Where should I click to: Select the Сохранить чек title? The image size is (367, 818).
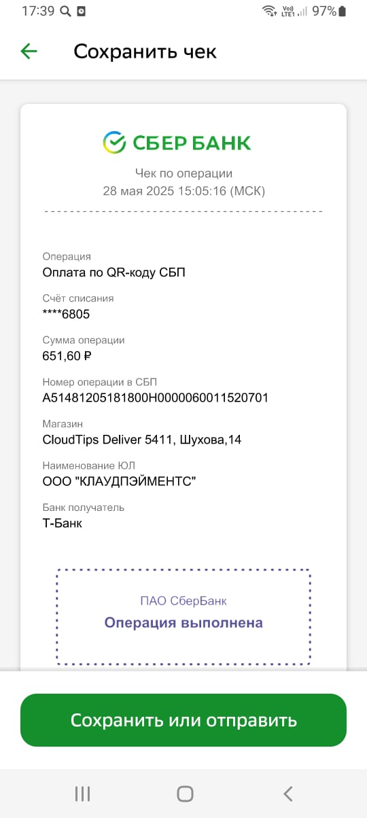coord(145,52)
